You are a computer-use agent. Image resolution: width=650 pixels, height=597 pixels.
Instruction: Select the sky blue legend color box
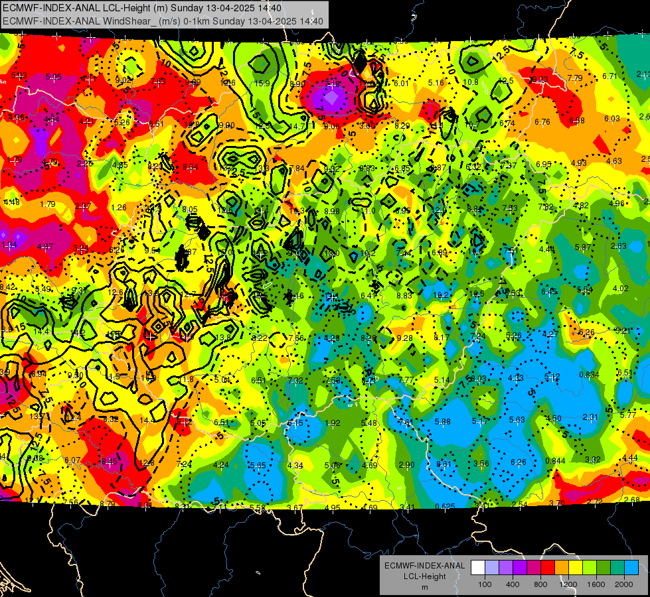point(631,568)
